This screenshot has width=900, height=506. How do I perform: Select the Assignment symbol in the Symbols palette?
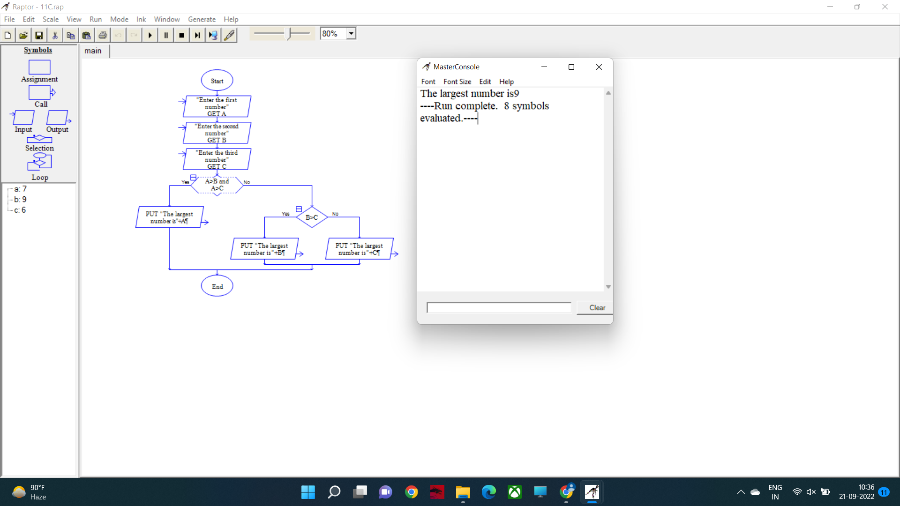tap(39, 67)
